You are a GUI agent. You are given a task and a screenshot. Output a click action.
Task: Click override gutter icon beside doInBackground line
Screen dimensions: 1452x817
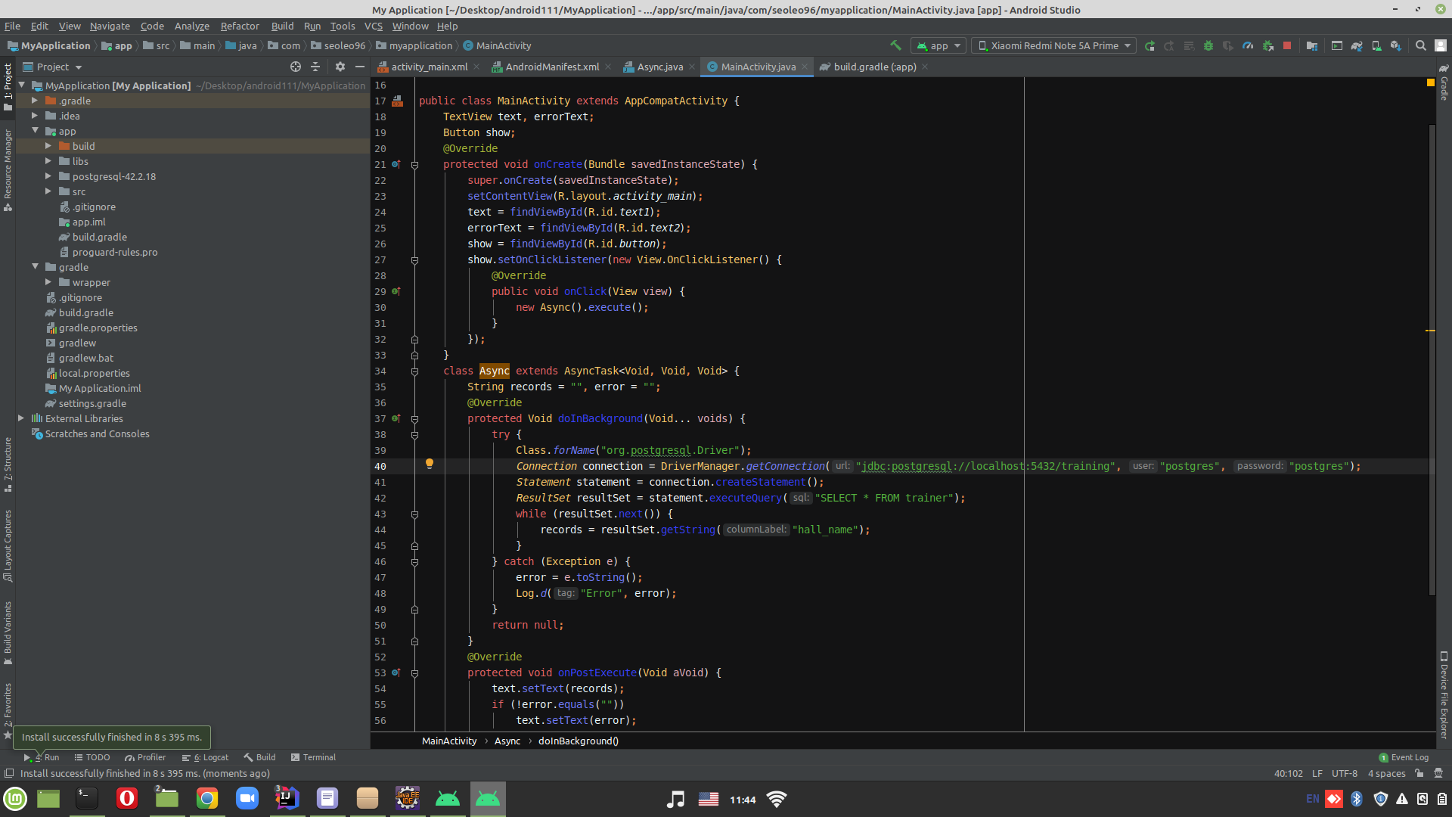[396, 418]
